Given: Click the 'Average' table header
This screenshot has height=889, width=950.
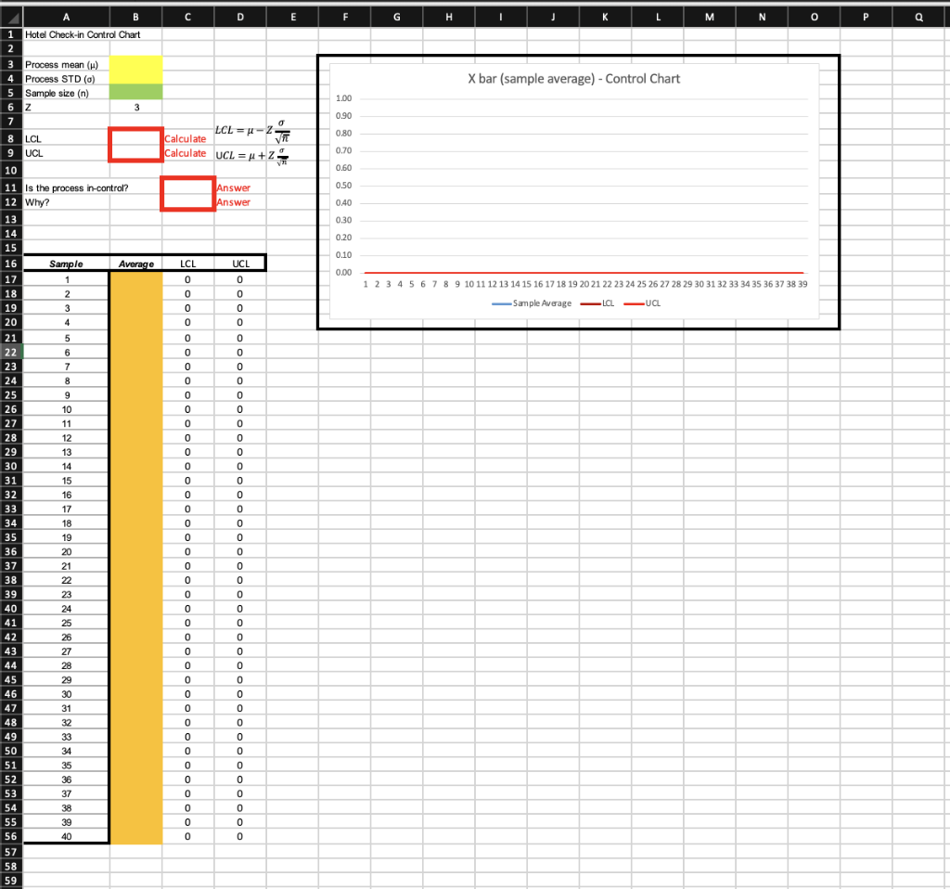Looking at the screenshot, I should click(135, 264).
